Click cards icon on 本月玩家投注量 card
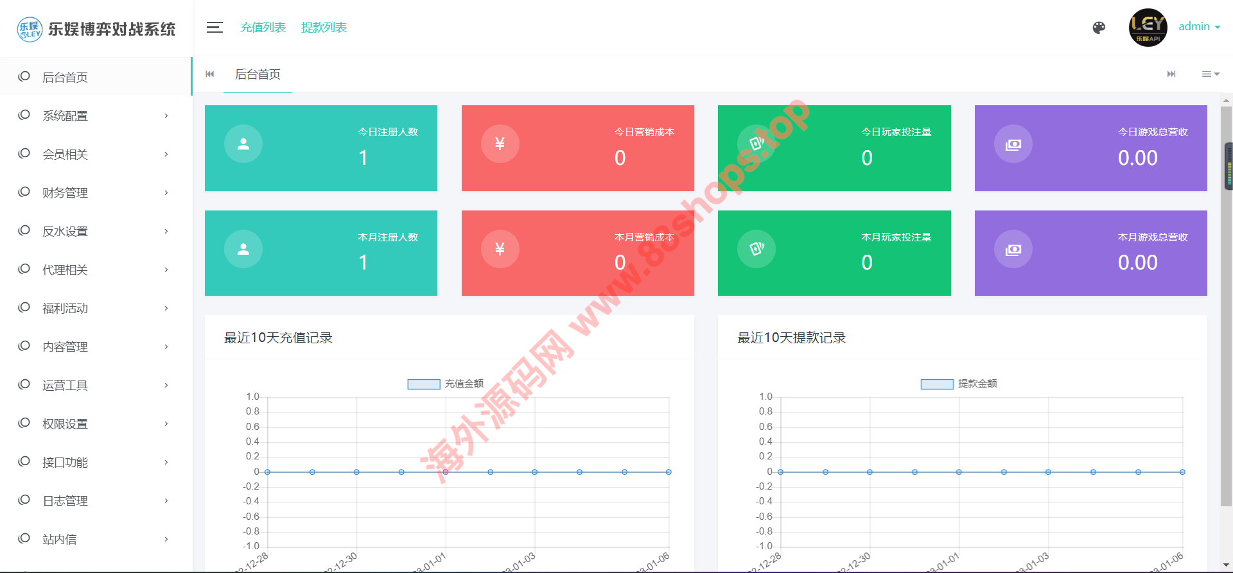 click(x=756, y=249)
